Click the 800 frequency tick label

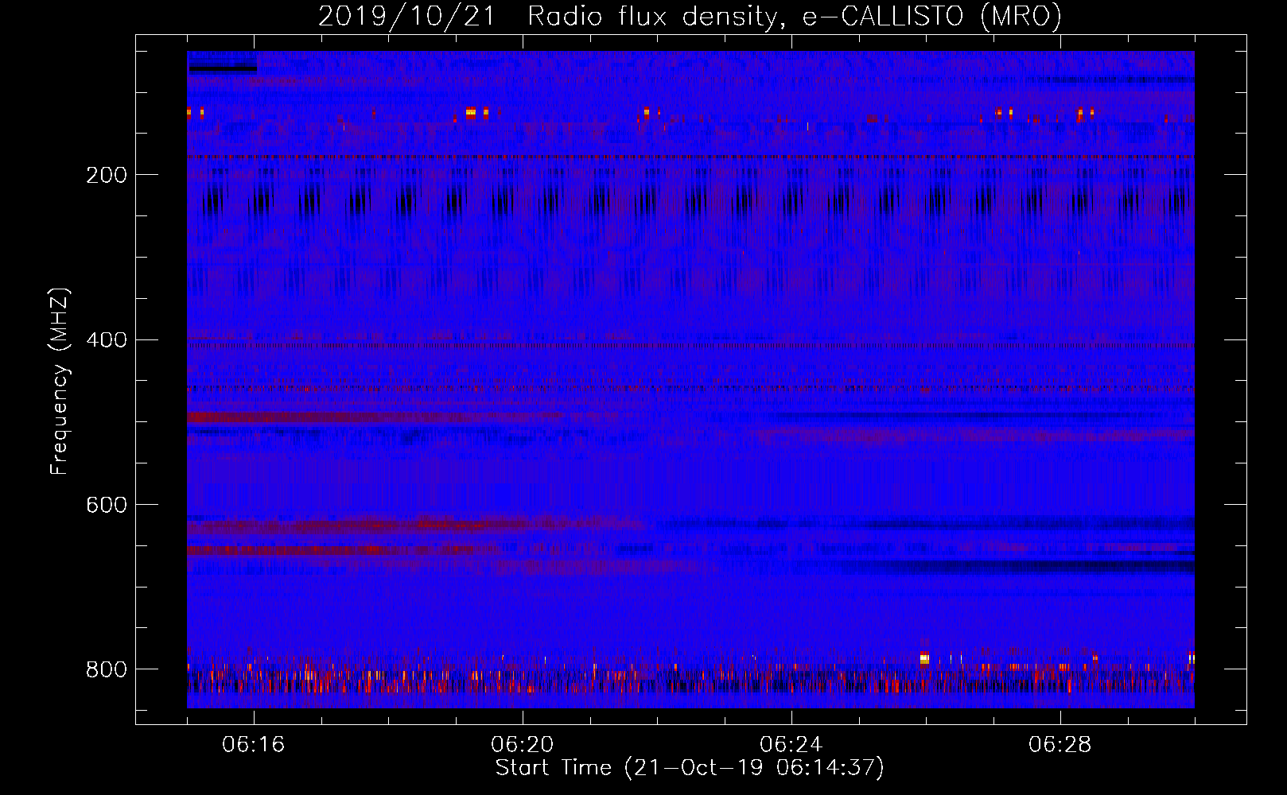[x=107, y=670]
